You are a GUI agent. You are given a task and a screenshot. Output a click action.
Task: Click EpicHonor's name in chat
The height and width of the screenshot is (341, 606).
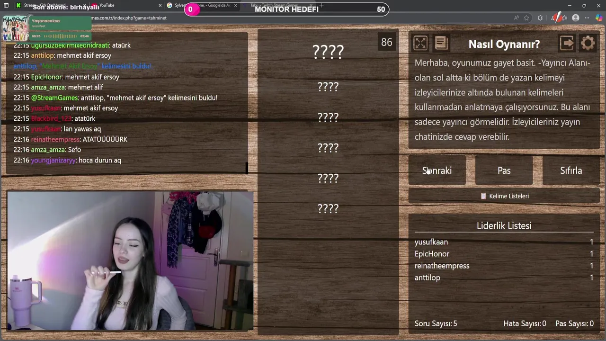click(x=46, y=77)
